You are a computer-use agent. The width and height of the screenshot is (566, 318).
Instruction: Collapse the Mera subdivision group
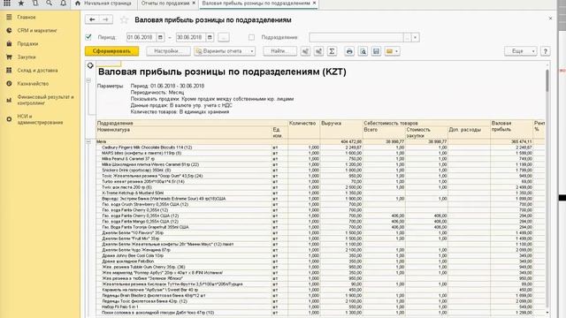click(88, 141)
